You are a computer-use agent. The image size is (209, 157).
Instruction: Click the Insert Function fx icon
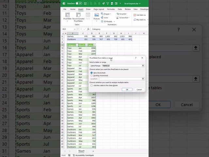point(88,29)
